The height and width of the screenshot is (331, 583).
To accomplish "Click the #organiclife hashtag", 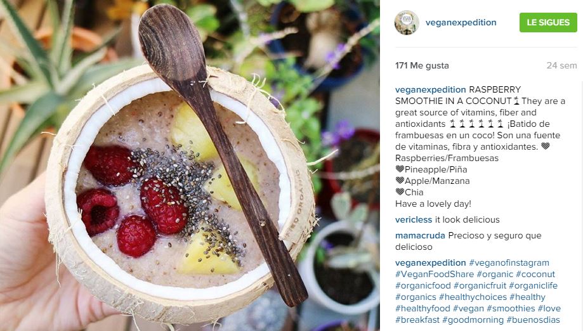I will pyautogui.click(x=533, y=286).
